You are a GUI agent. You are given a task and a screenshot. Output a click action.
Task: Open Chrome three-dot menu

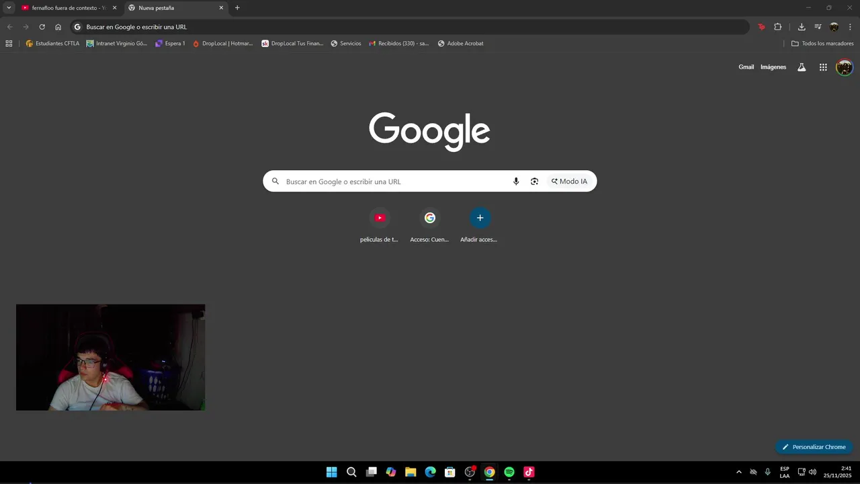(x=850, y=27)
